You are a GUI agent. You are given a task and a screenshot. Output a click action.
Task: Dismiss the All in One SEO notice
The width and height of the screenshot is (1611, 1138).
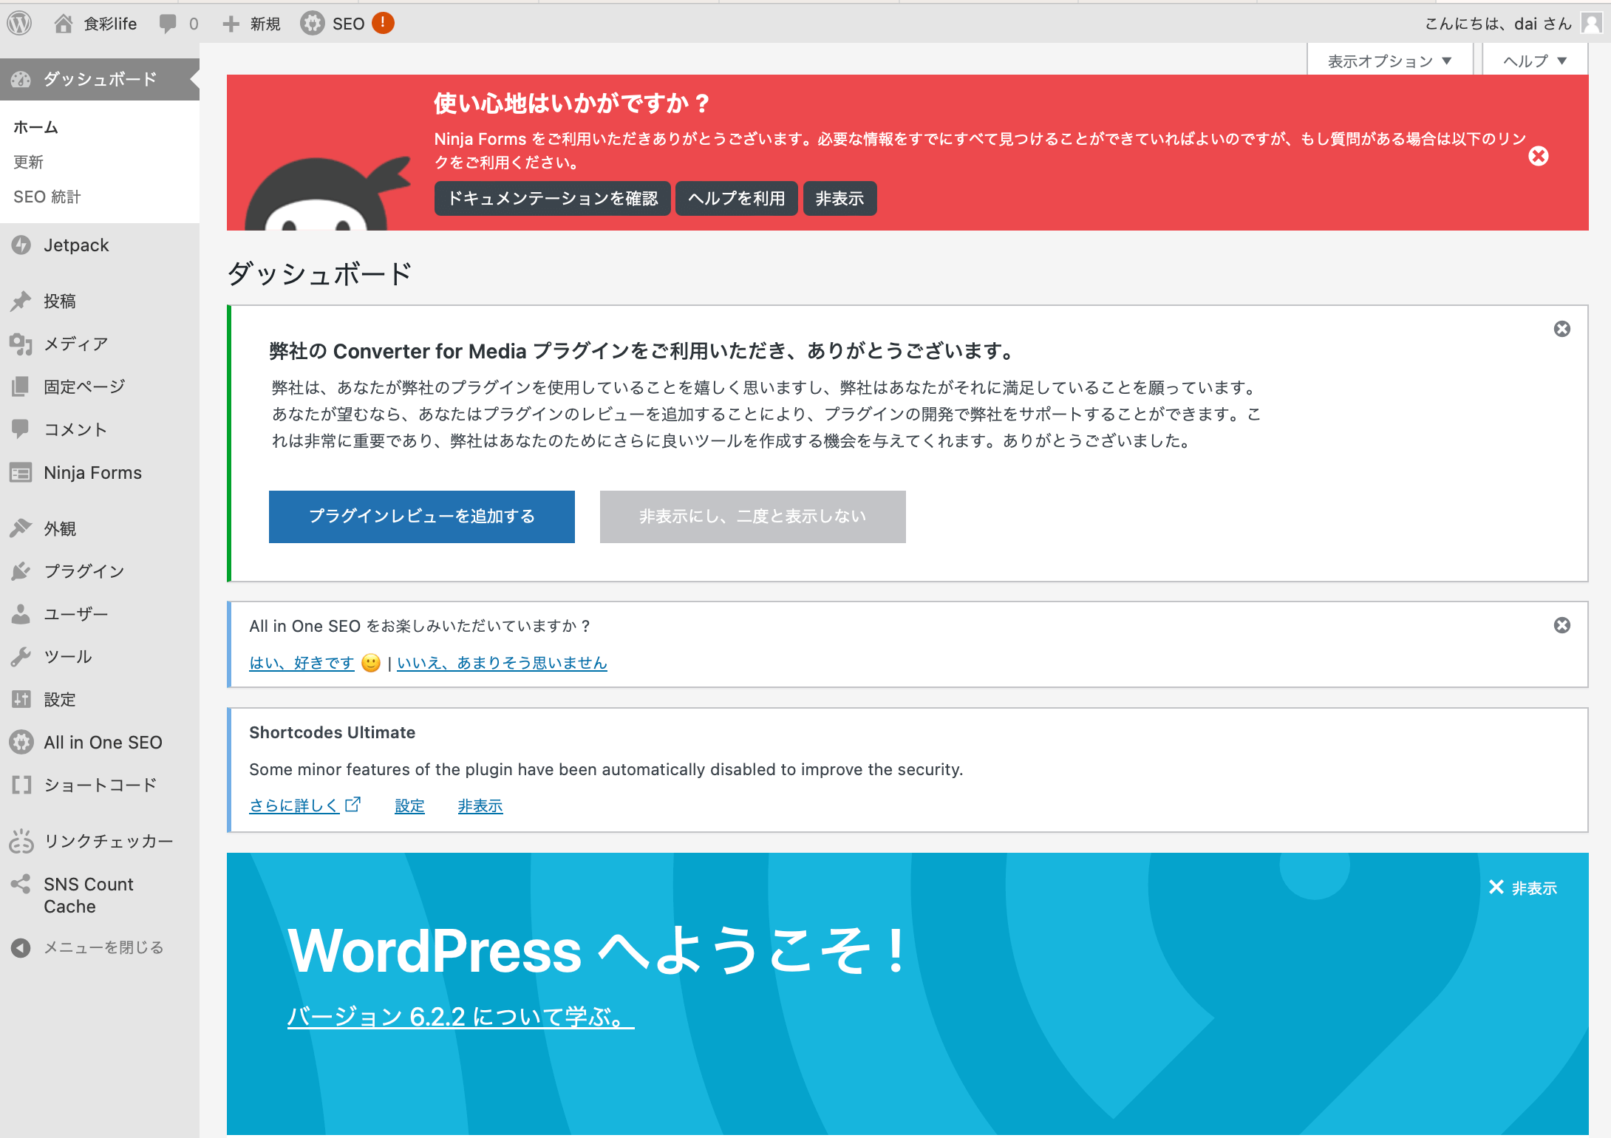1561,625
